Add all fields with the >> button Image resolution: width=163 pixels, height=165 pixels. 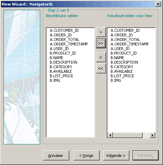click(101, 43)
